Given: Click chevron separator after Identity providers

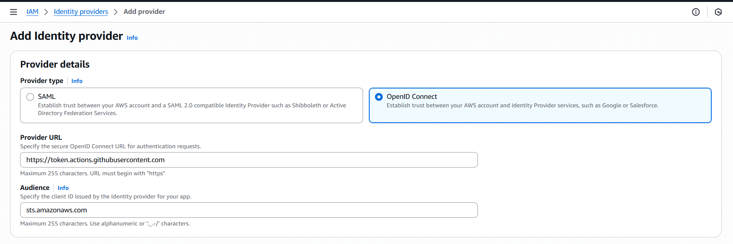Looking at the screenshot, I should pyautogui.click(x=116, y=12).
